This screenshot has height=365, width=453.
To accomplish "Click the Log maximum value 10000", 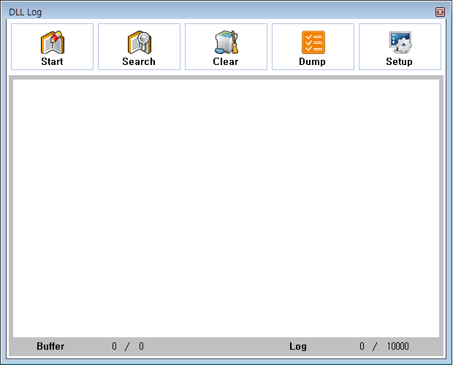I will tap(398, 347).
